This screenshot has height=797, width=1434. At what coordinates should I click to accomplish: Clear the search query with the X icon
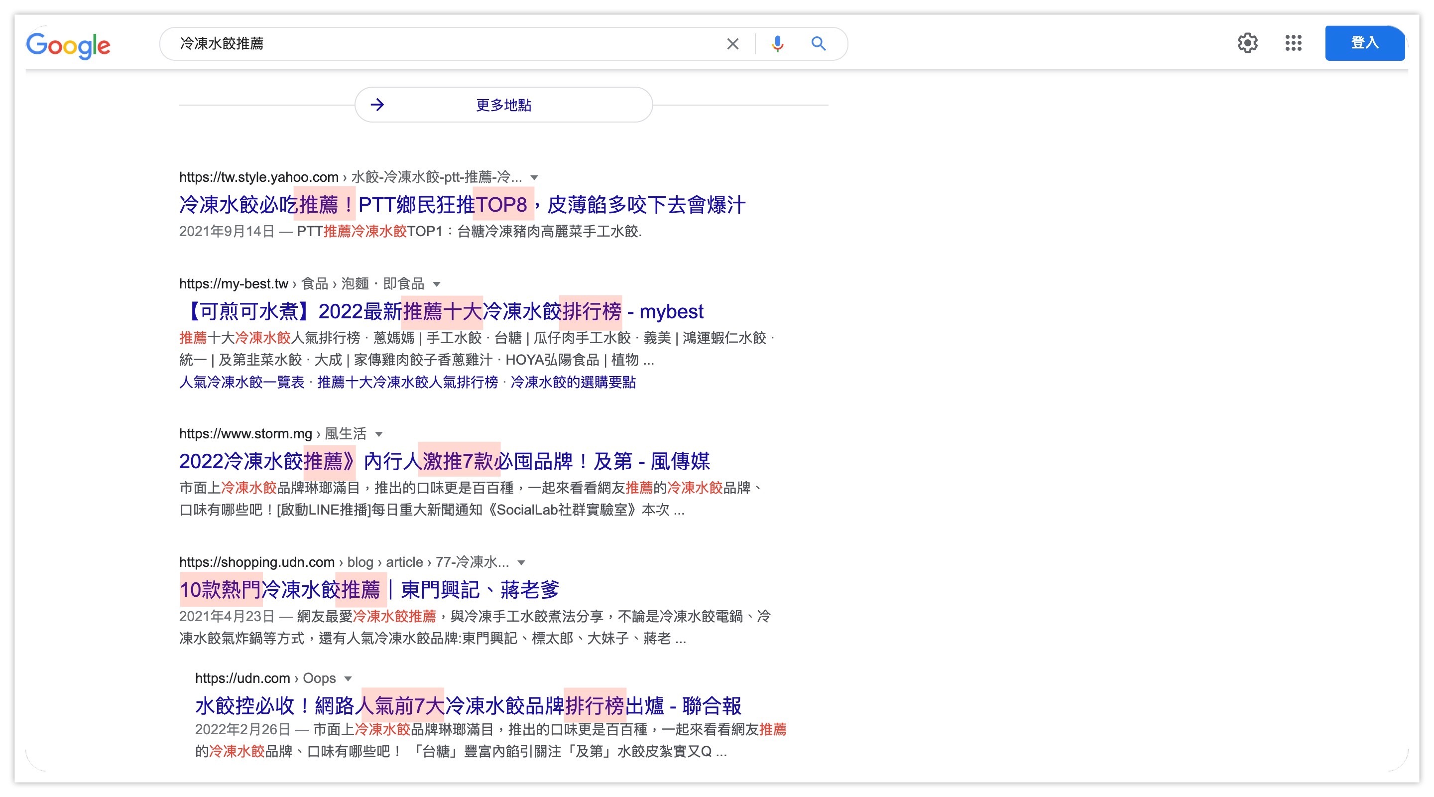732,43
